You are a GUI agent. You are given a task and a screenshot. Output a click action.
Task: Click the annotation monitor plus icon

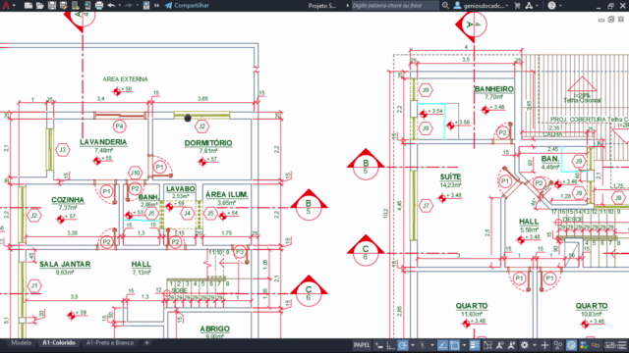(544, 345)
